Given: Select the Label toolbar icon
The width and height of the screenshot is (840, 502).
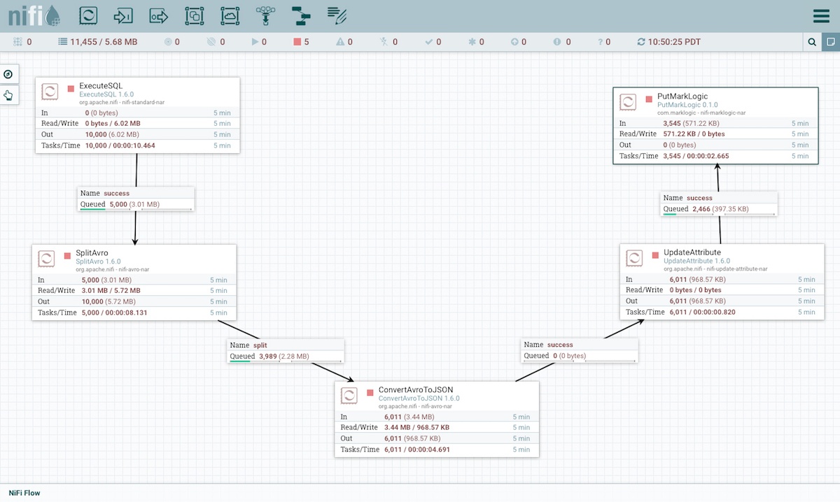Looking at the screenshot, I should (x=337, y=15).
